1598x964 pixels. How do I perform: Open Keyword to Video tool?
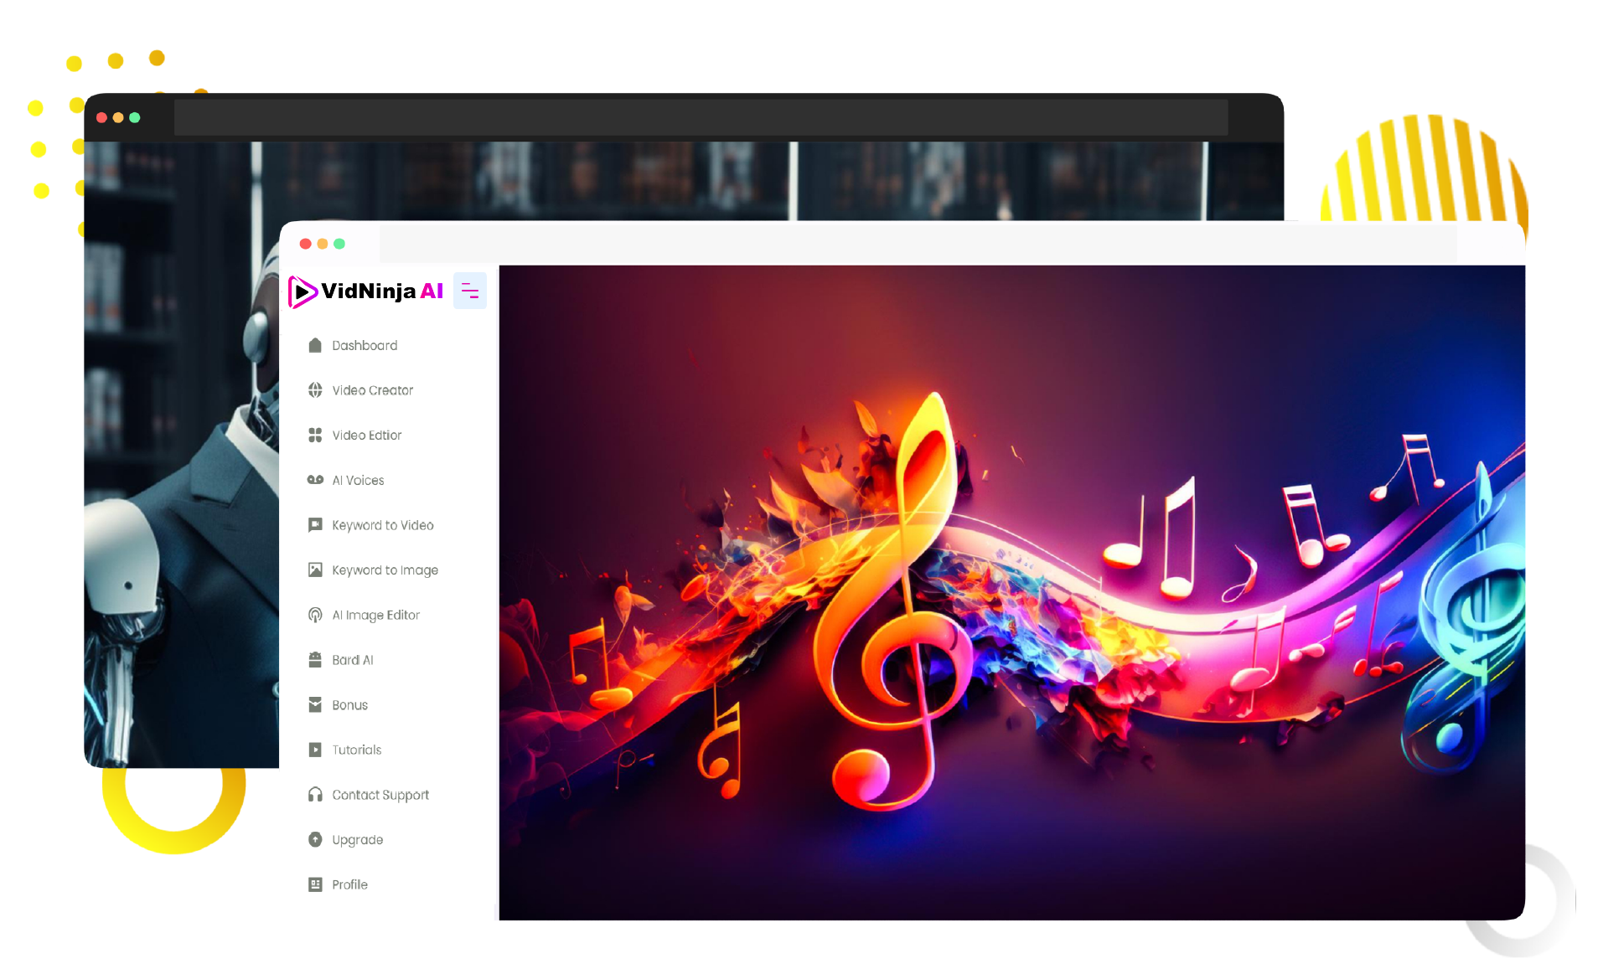[x=382, y=525]
